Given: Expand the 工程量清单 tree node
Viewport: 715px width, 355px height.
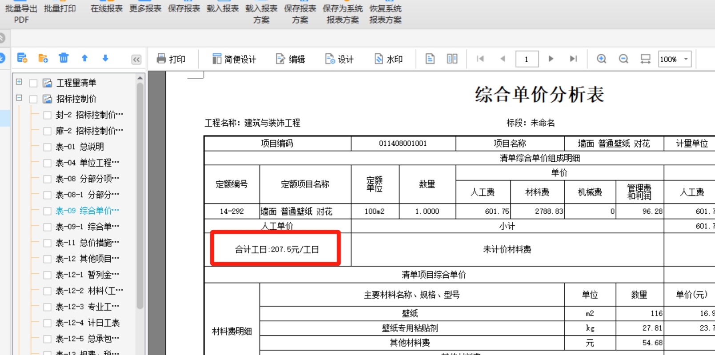Looking at the screenshot, I should pyautogui.click(x=19, y=82).
